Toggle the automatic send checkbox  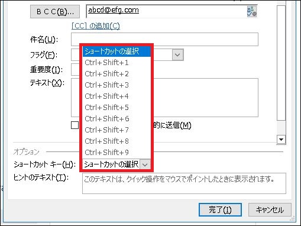tap(75, 125)
